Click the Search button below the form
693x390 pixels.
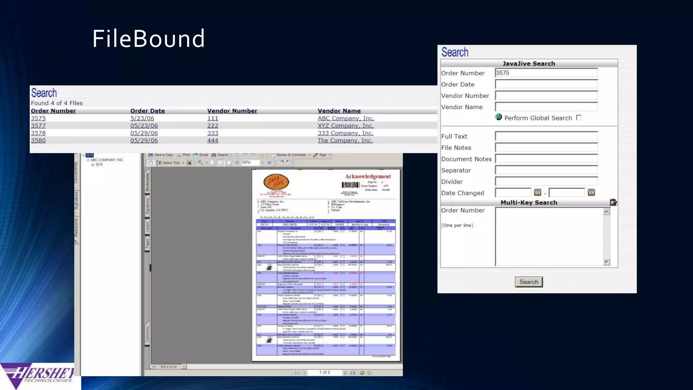click(529, 282)
